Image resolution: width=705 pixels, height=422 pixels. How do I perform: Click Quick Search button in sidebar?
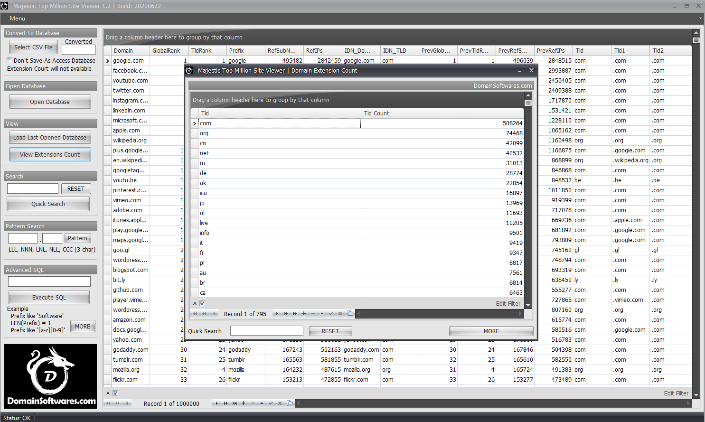click(x=48, y=204)
